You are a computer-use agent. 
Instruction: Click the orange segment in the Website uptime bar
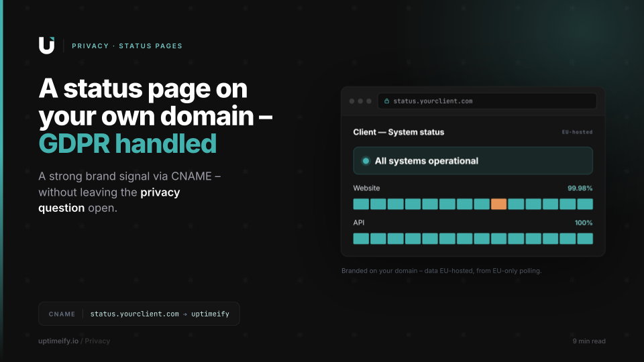point(498,204)
